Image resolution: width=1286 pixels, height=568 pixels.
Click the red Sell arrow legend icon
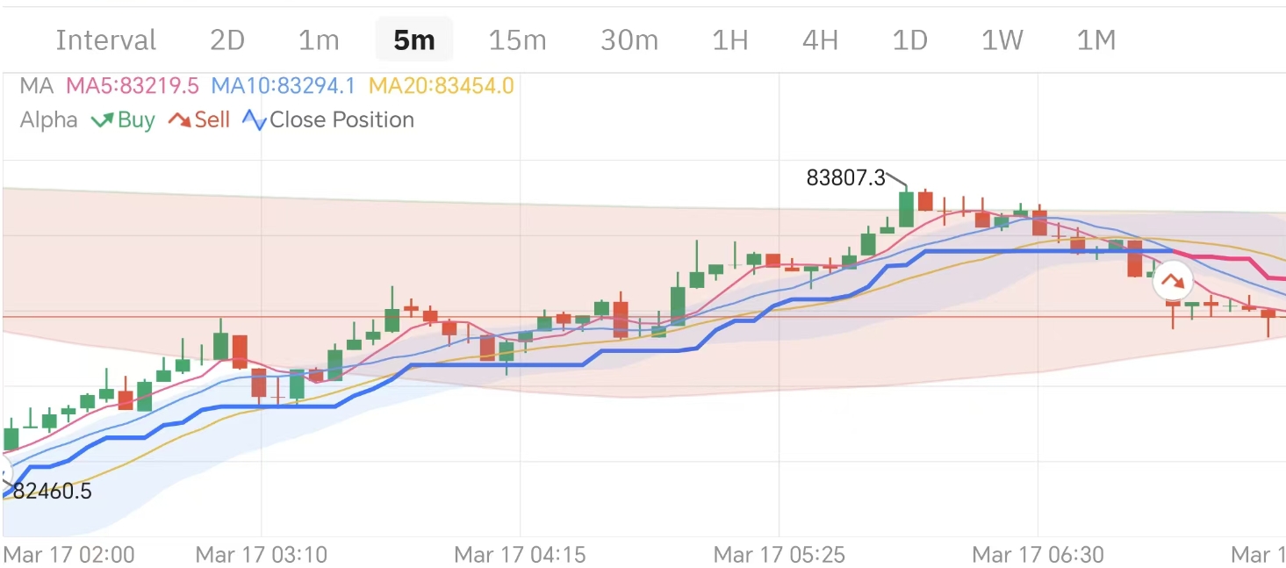pos(179,120)
